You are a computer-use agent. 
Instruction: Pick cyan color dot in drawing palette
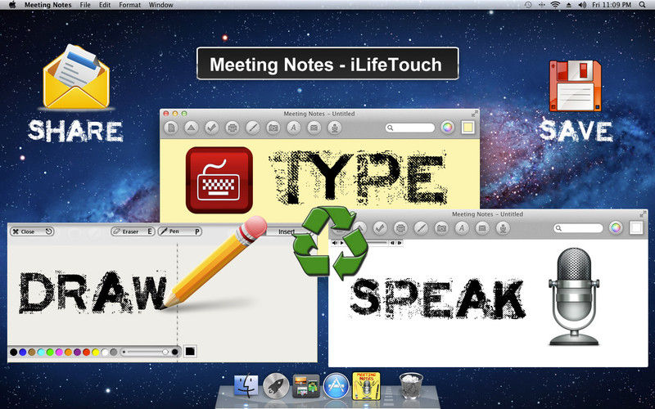click(x=41, y=353)
